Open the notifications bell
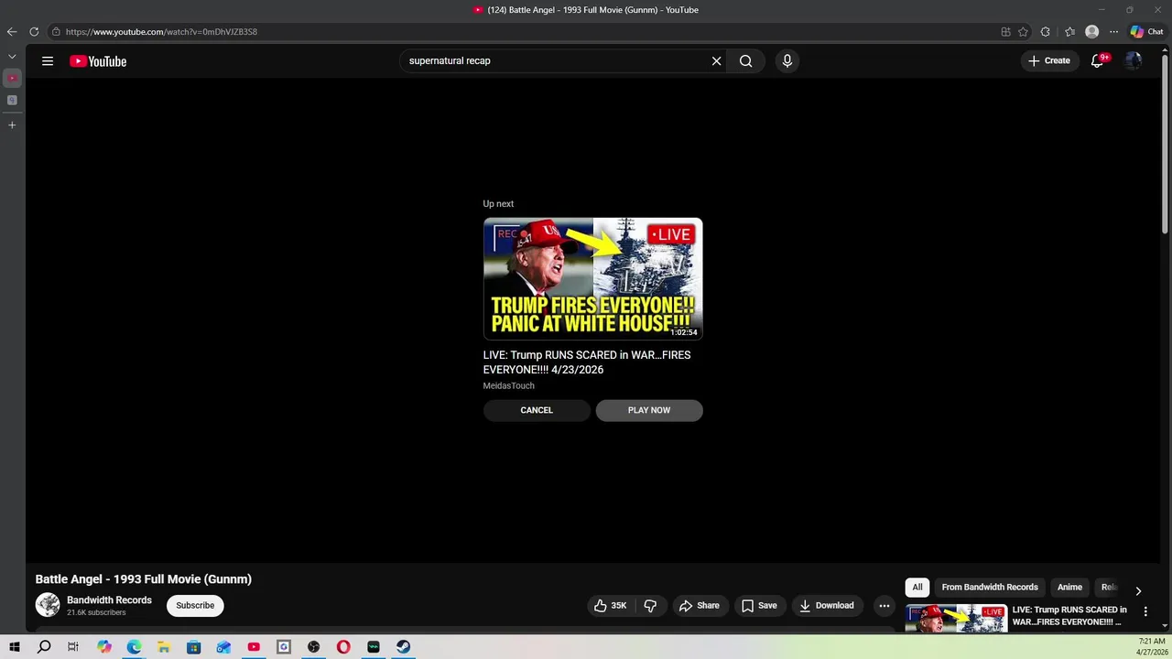1172x659 pixels. [1097, 61]
